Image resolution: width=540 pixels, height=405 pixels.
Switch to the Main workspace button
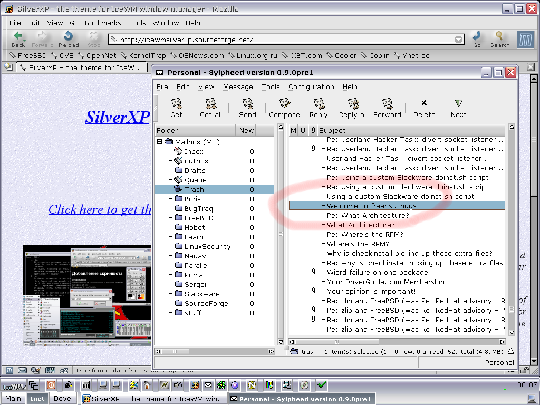click(x=13, y=399)
